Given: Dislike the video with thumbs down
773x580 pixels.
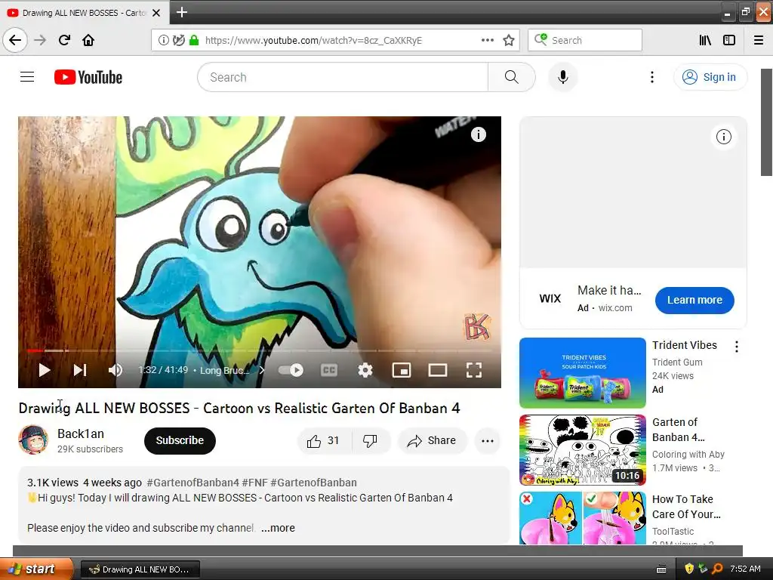Looking at the screenshot, I should 370,441.
